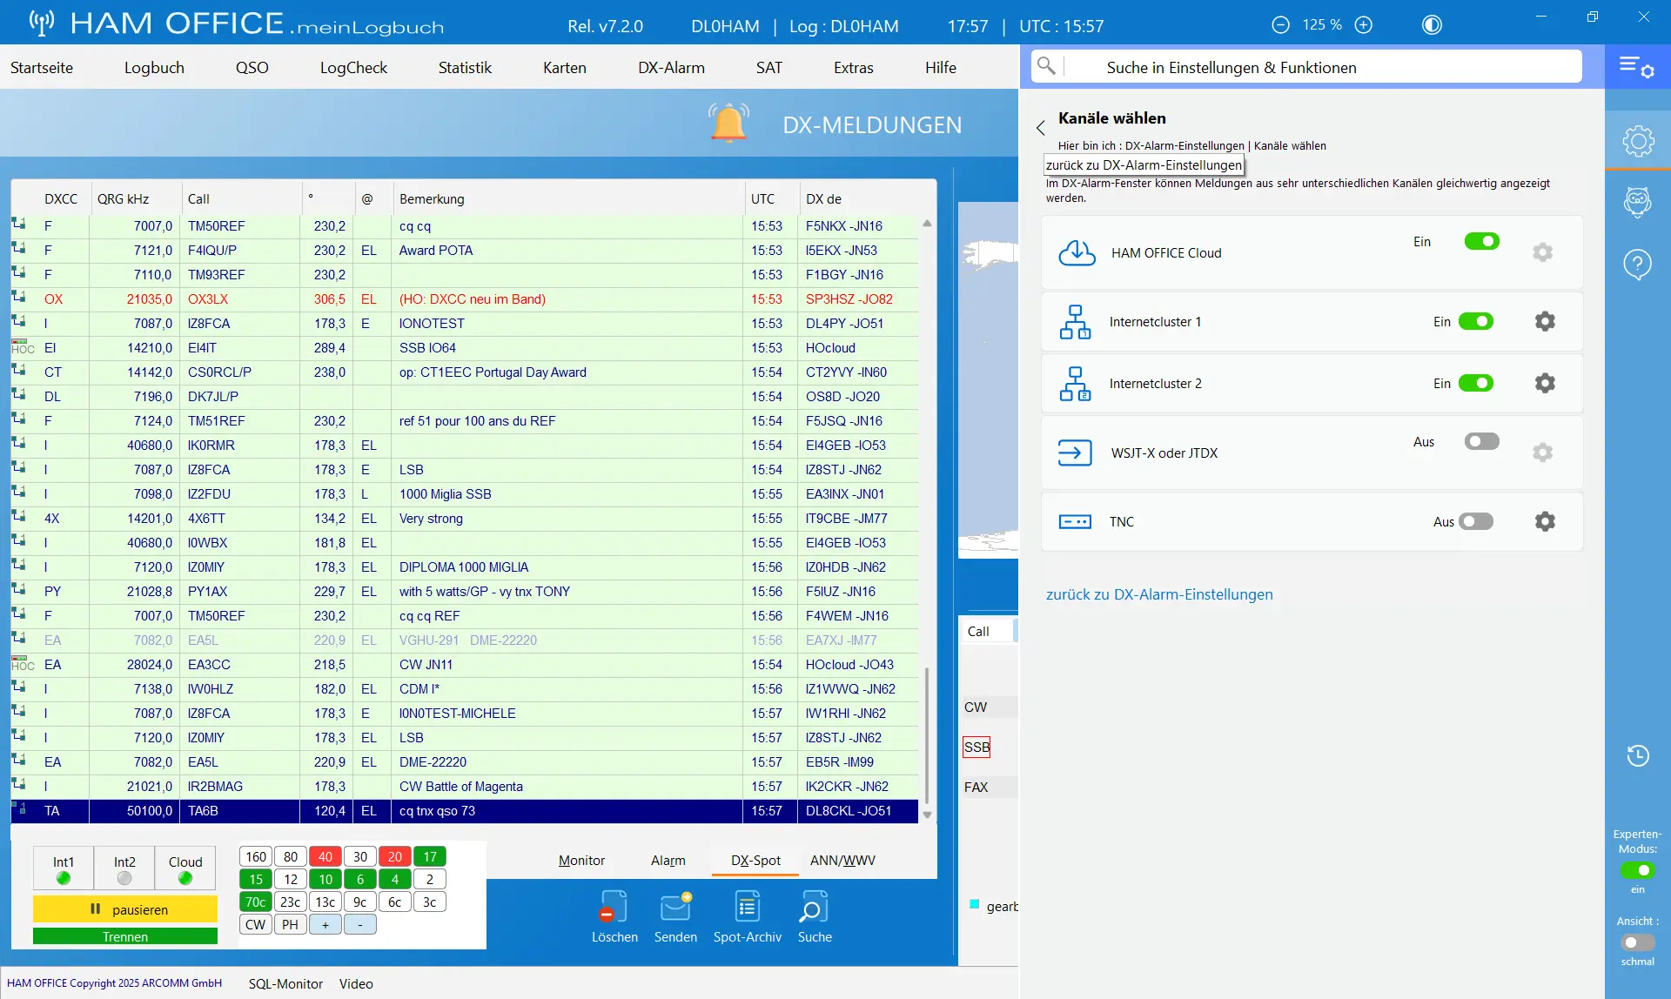The height and width of the screenshot is (999, 1671).
Task: Turn off Internetcluster 2 toggle
Action: point(1475,383)
